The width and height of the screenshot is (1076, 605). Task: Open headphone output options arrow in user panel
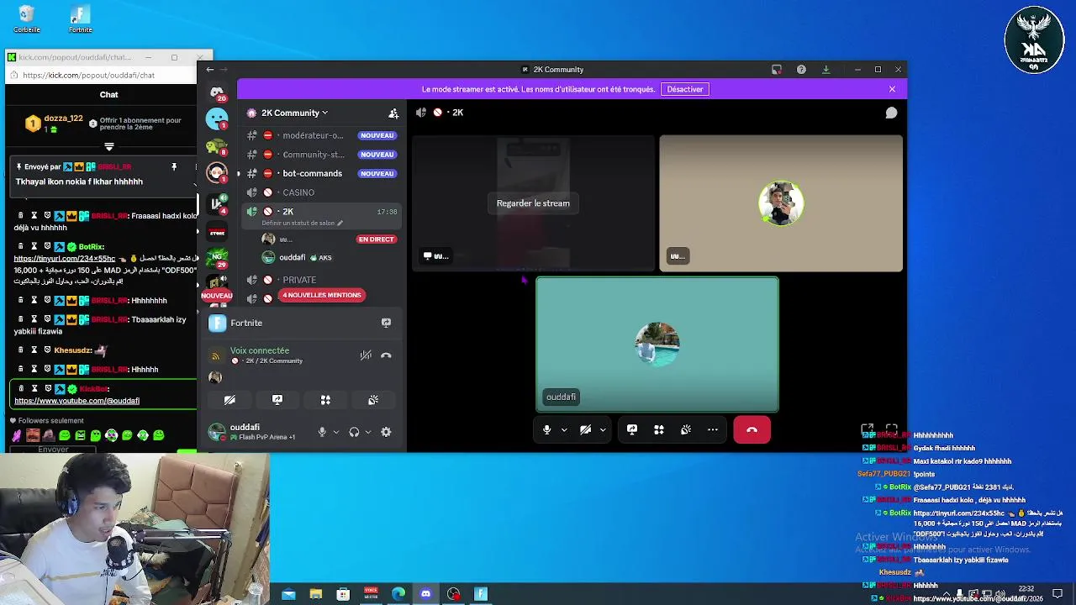point(367,432)
